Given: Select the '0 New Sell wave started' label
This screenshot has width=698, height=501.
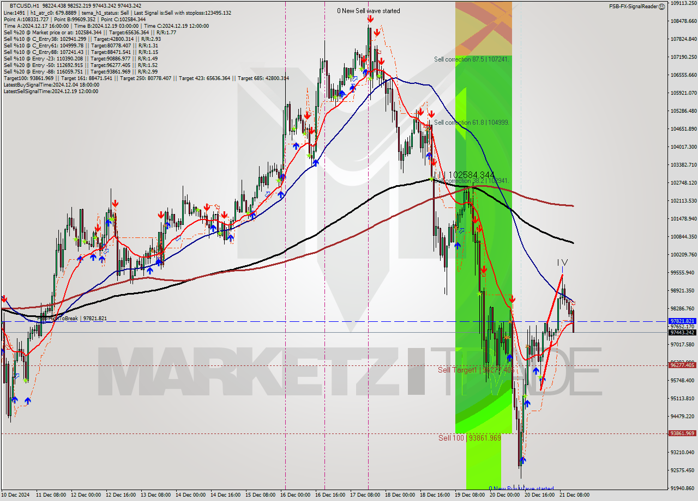Looking at the screenshot, I should 368,11.
